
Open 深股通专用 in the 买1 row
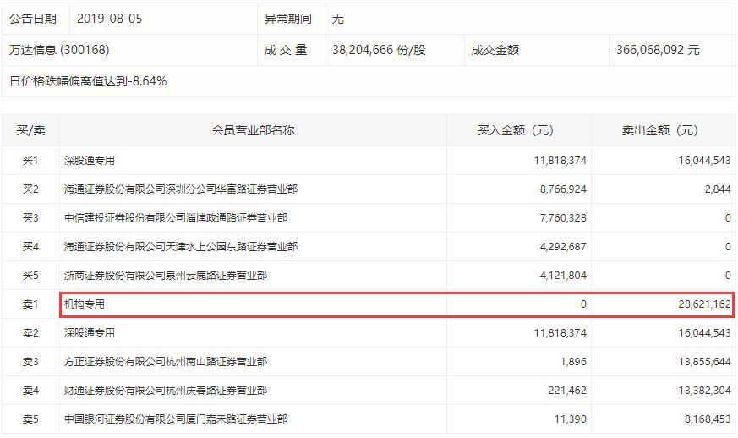click(x=90, y=161)
